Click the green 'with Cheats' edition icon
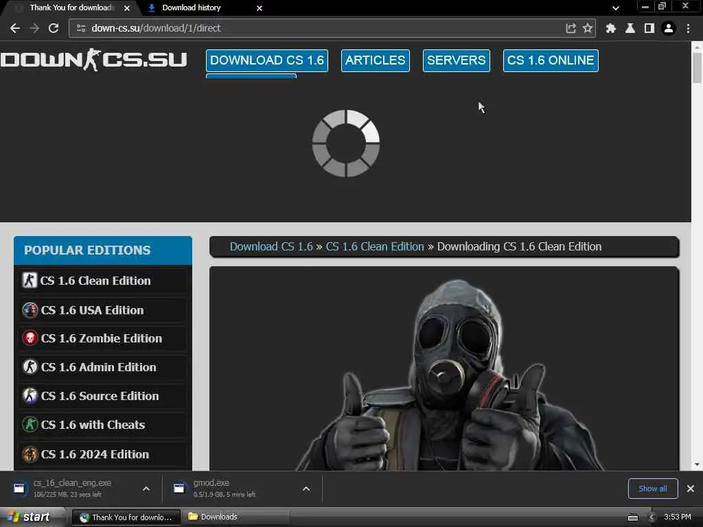The width and height of the screenshot is (703, 527). (x=30, y=425)
